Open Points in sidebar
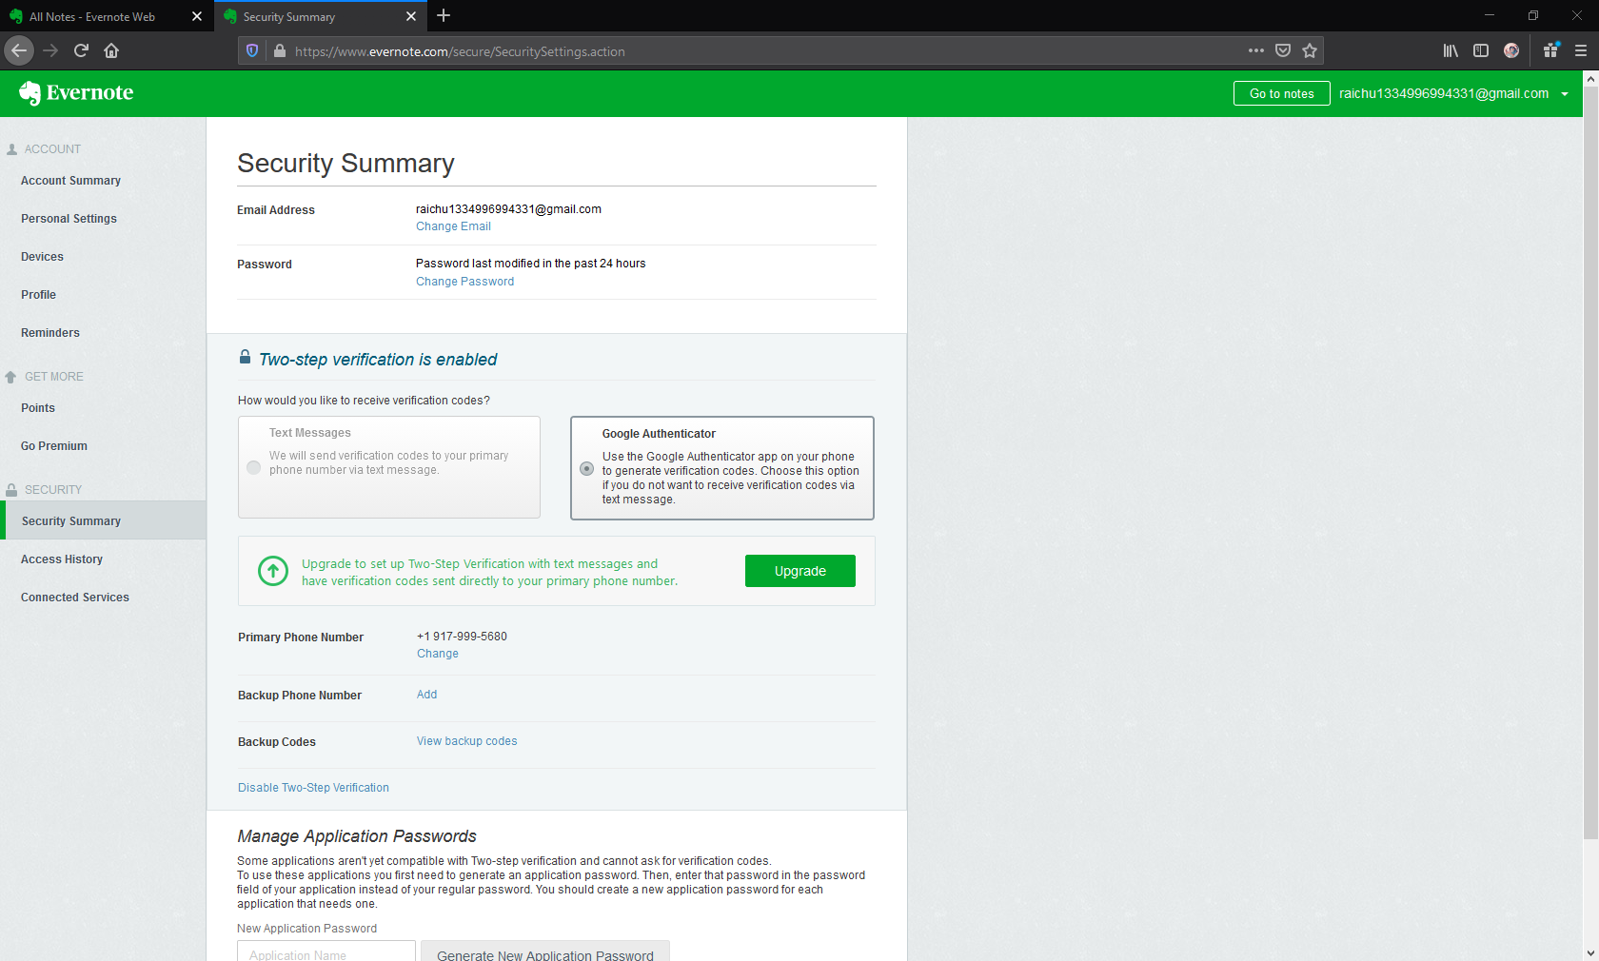1599x961 pixels. click(38, 408)
